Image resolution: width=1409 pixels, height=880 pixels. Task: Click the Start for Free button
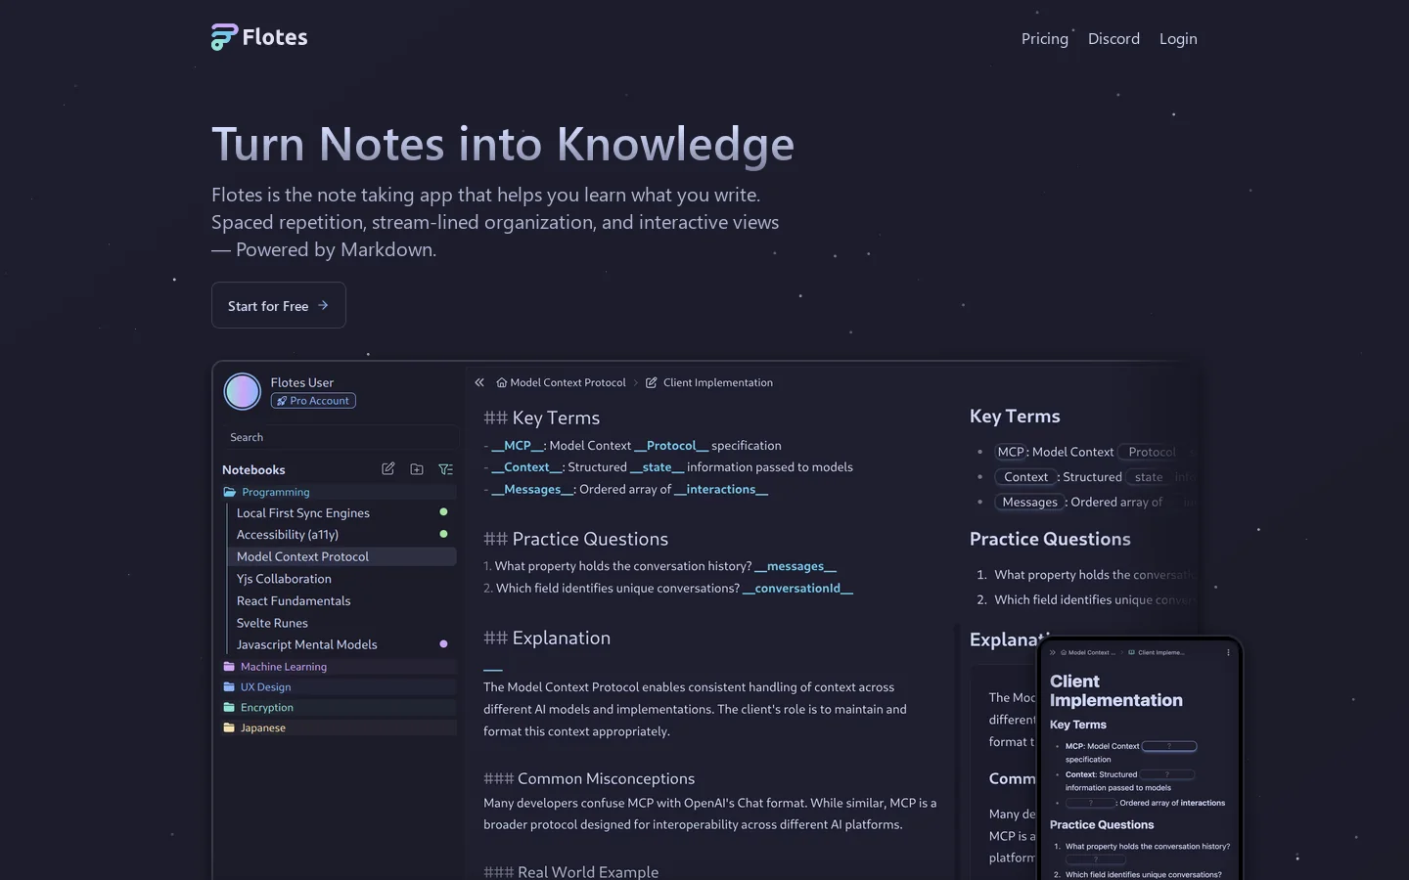pyautogui.click(x=279, y=306)
